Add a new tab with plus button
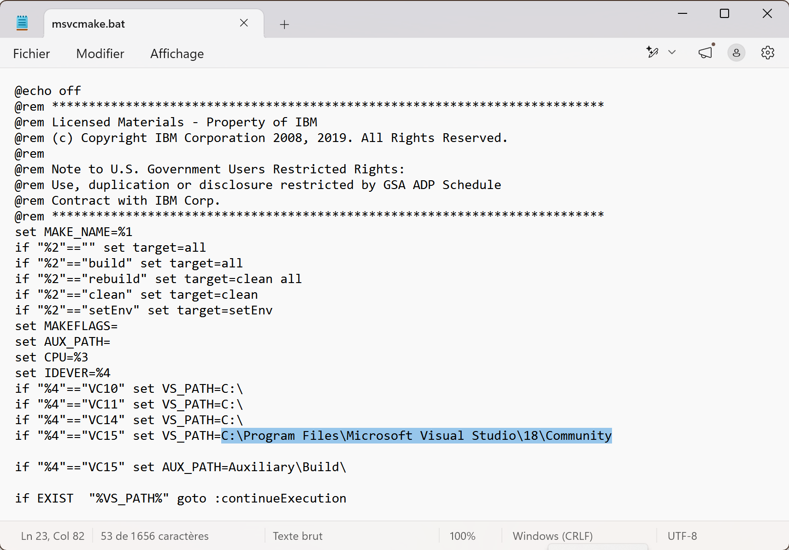 click(284, 24)
